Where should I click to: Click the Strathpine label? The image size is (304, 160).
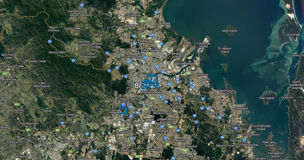tap(134, 15)
